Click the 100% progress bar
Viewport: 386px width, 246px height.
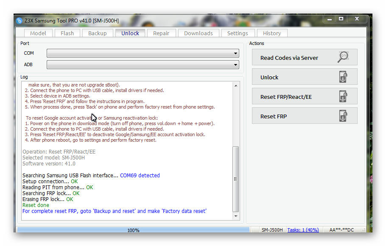134,230
